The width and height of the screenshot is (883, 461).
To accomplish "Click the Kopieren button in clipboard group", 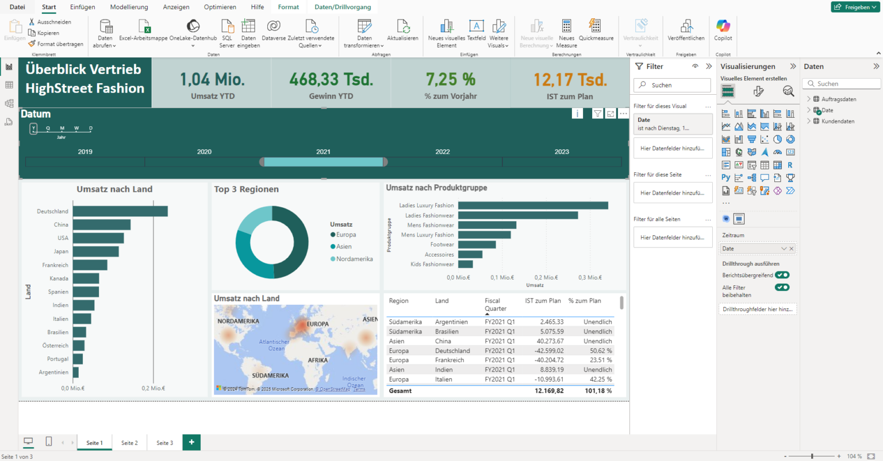I will (x=44, y=33).
